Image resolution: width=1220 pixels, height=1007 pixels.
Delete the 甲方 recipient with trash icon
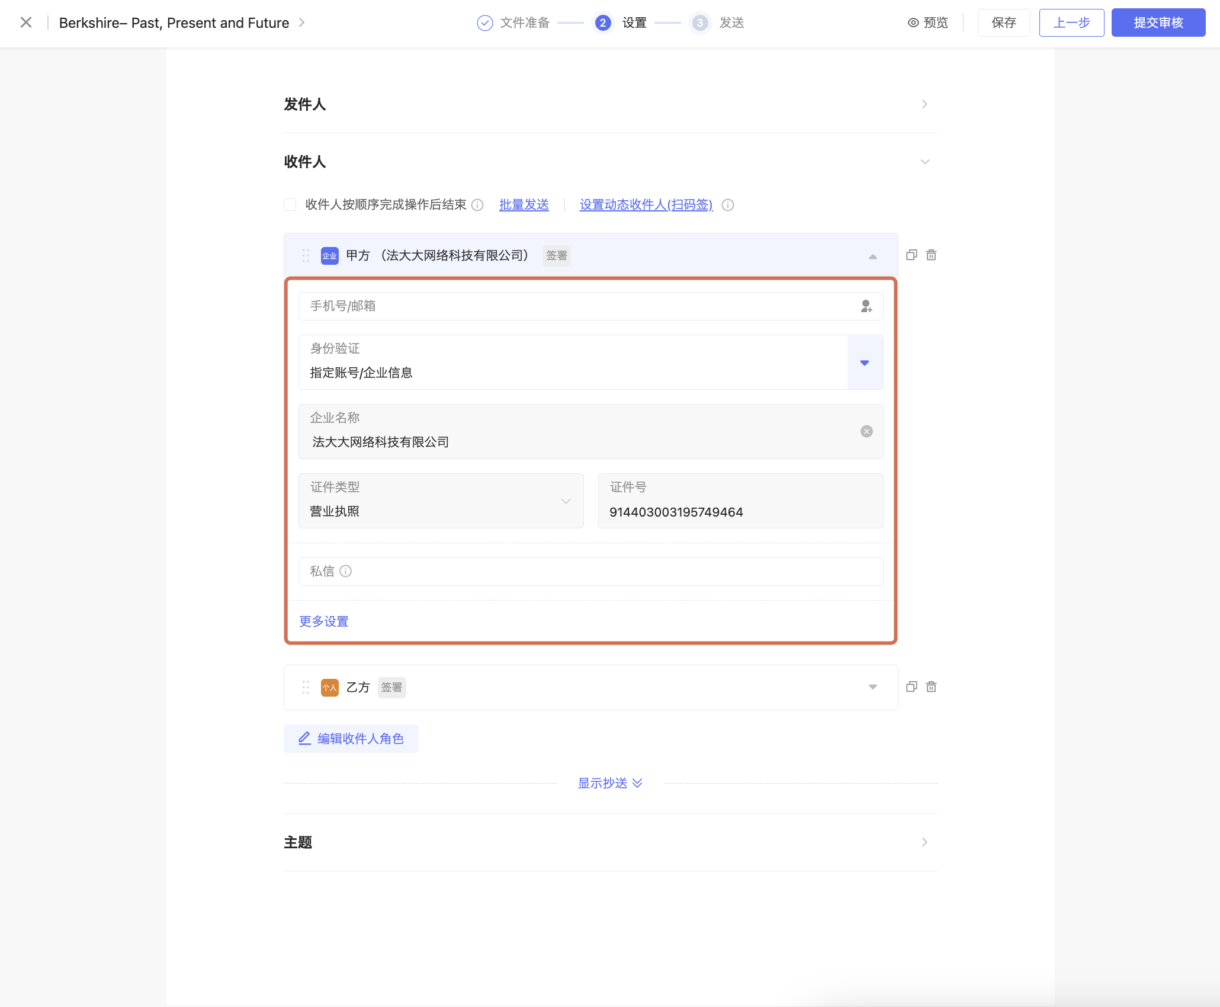[x=932, y=255]
